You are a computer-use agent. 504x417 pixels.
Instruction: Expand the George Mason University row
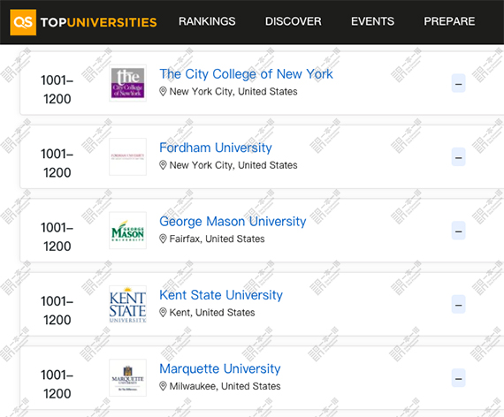(458, 231)
